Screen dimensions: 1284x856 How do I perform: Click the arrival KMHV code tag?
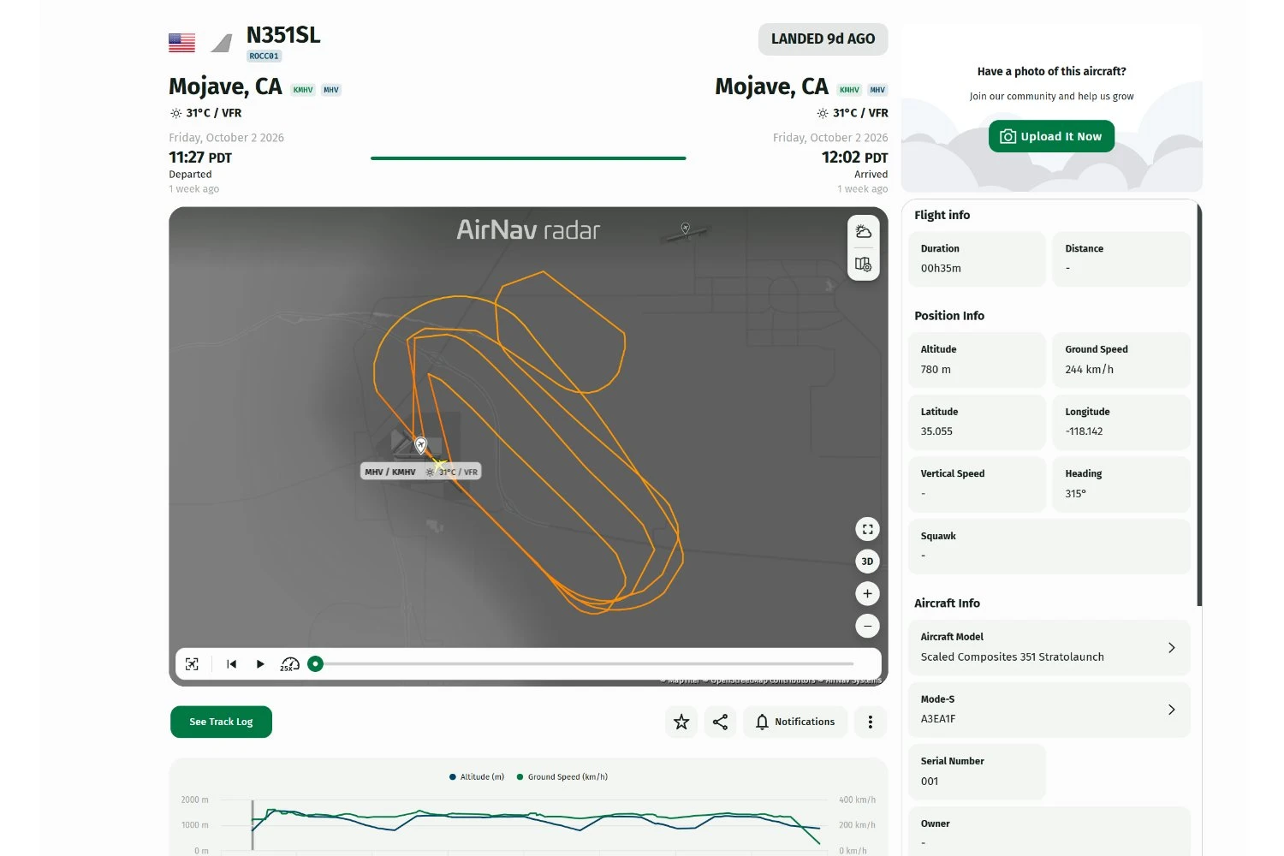[849, 90]
